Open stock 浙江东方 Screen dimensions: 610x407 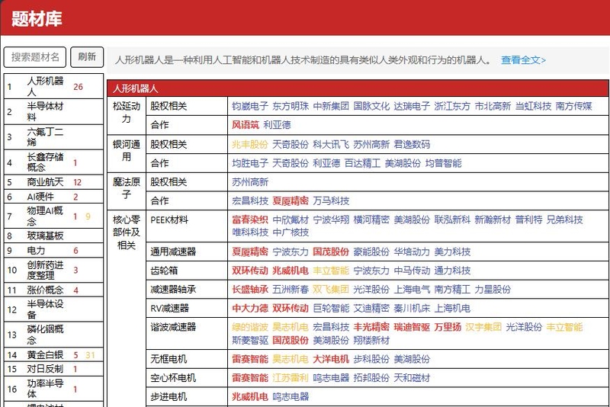(x=452, y=106)
